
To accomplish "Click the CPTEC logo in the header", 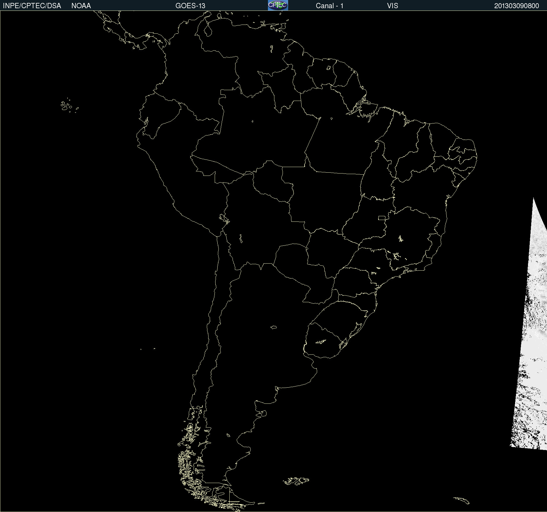I will [x=278, y=5].
